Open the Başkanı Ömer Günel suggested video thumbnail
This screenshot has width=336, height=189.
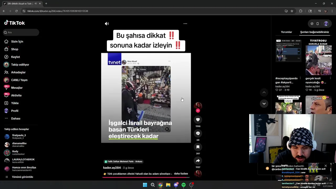(x=288, y=105)
